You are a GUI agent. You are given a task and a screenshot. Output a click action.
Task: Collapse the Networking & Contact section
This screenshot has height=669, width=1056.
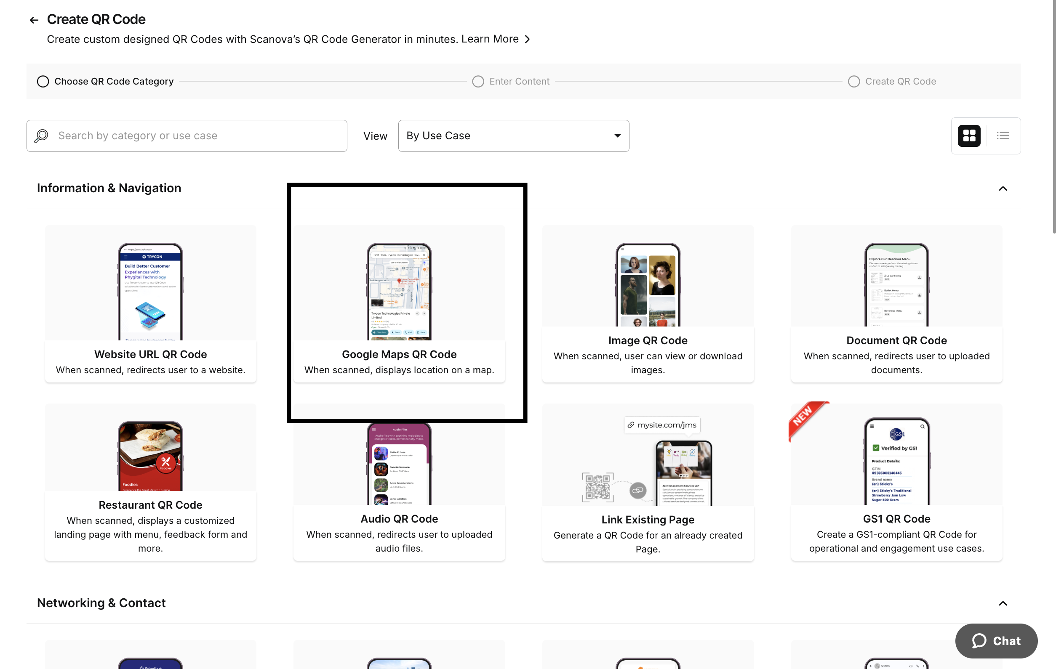(x=1003, y=603)
